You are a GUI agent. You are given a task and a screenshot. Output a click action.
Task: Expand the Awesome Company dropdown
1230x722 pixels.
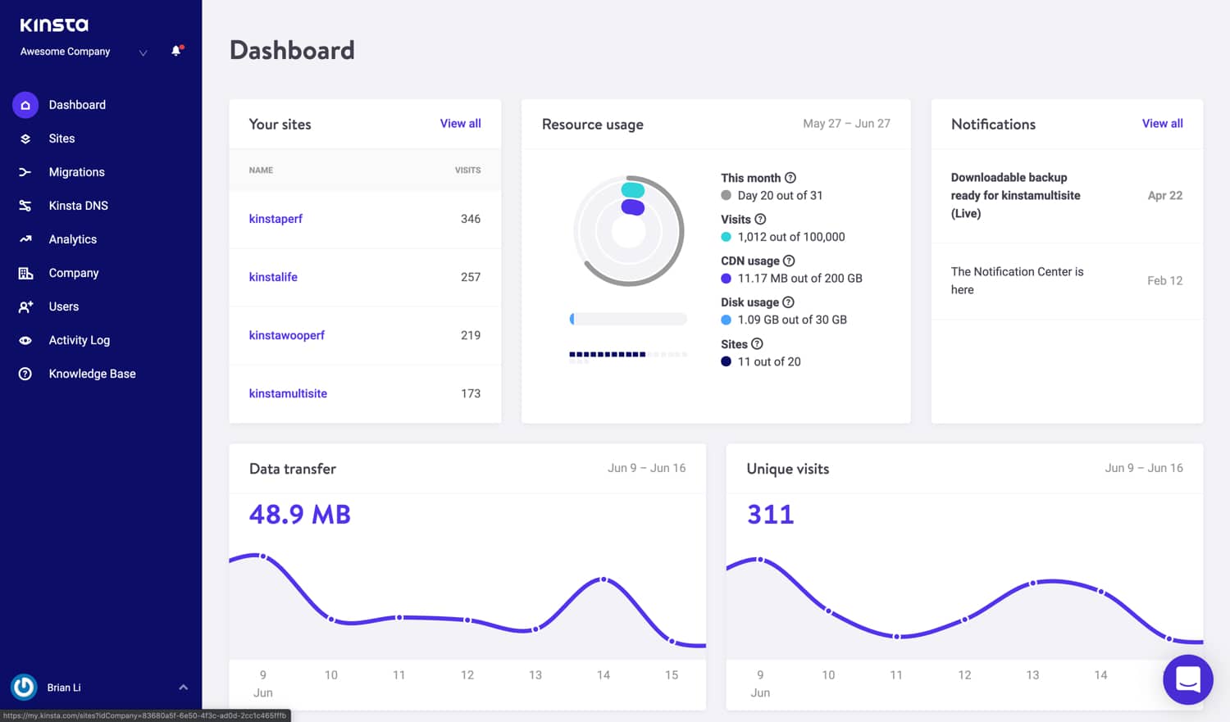tap(143, 52)
